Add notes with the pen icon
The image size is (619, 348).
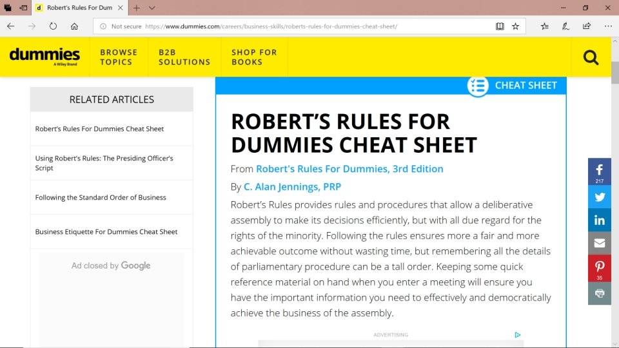565,26
